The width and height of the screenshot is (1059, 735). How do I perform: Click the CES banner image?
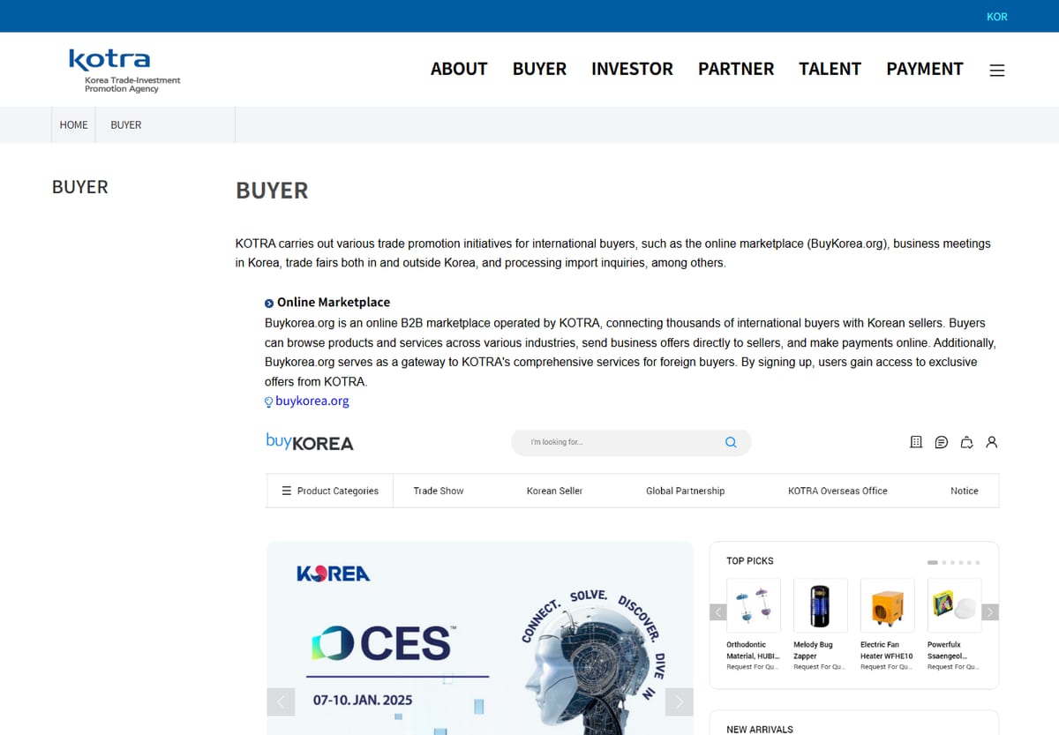pyautogui.click(x=480, y=638)
